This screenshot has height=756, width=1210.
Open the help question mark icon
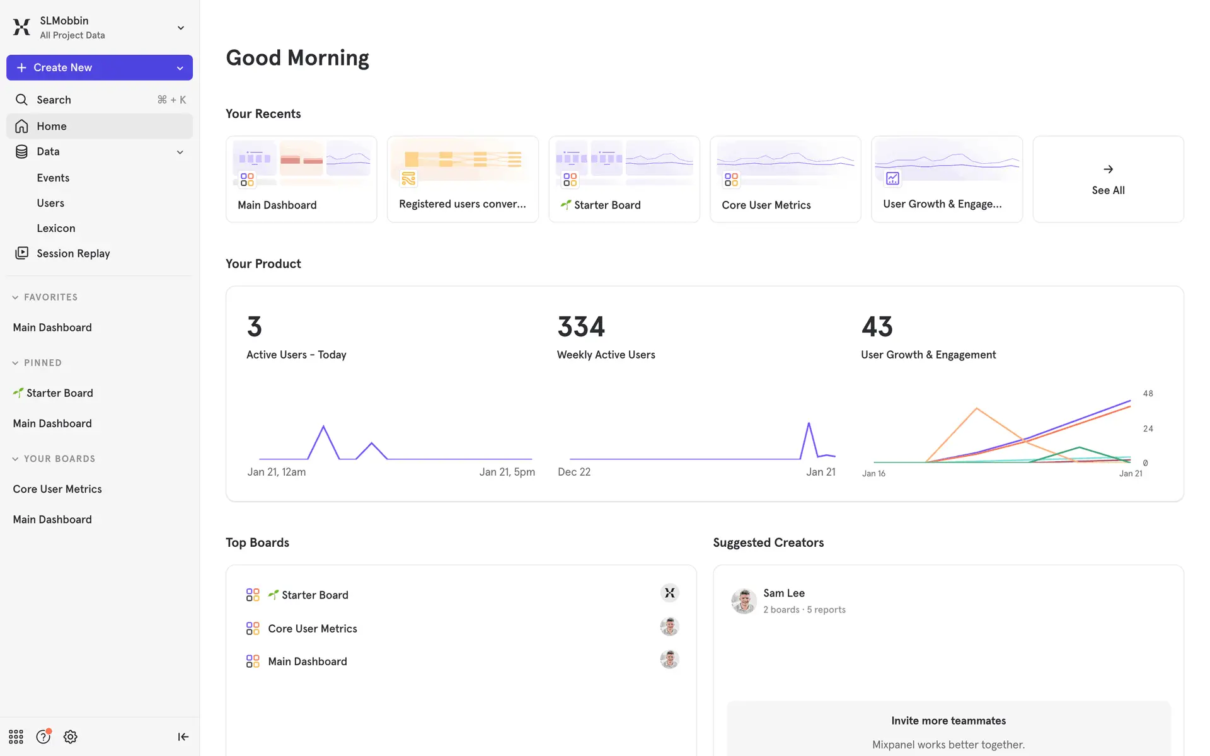43,736
